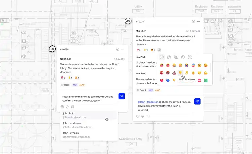Add a reaction to Mia Chen's comment

tap(159, 50)
